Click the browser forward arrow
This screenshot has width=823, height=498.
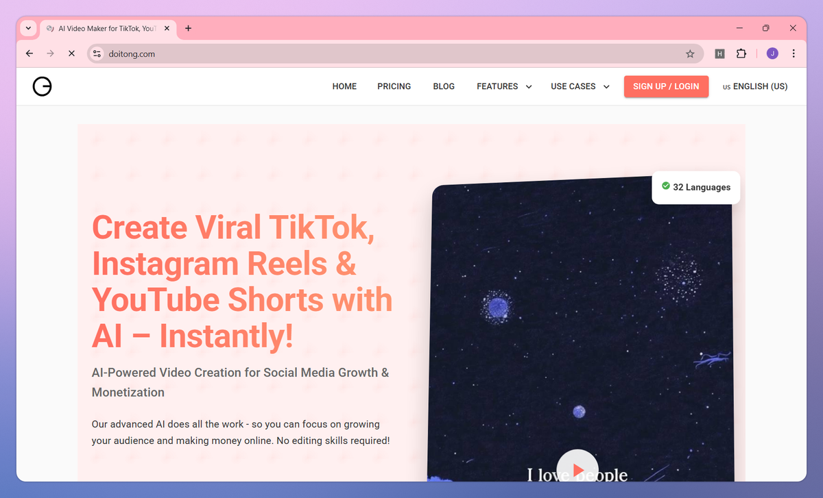(50, 53)
